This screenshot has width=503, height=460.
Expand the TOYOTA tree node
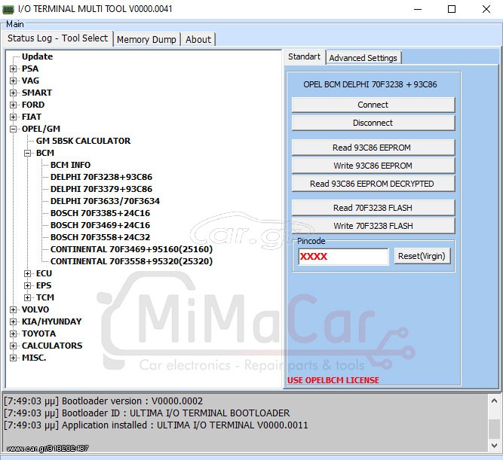tap(13, 334)
